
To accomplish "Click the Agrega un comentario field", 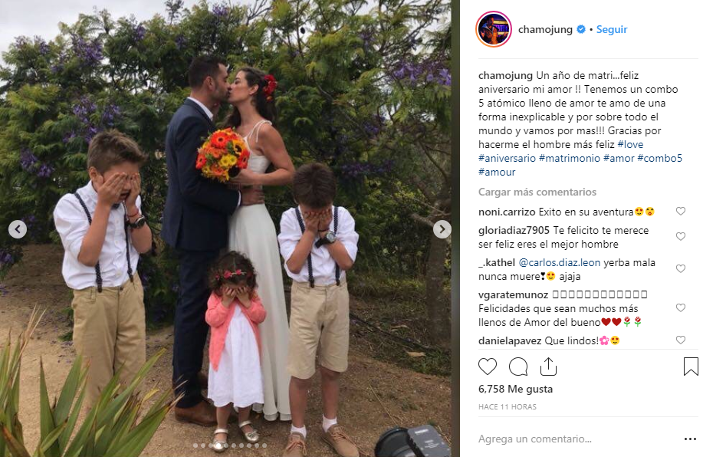I will 578,439.
